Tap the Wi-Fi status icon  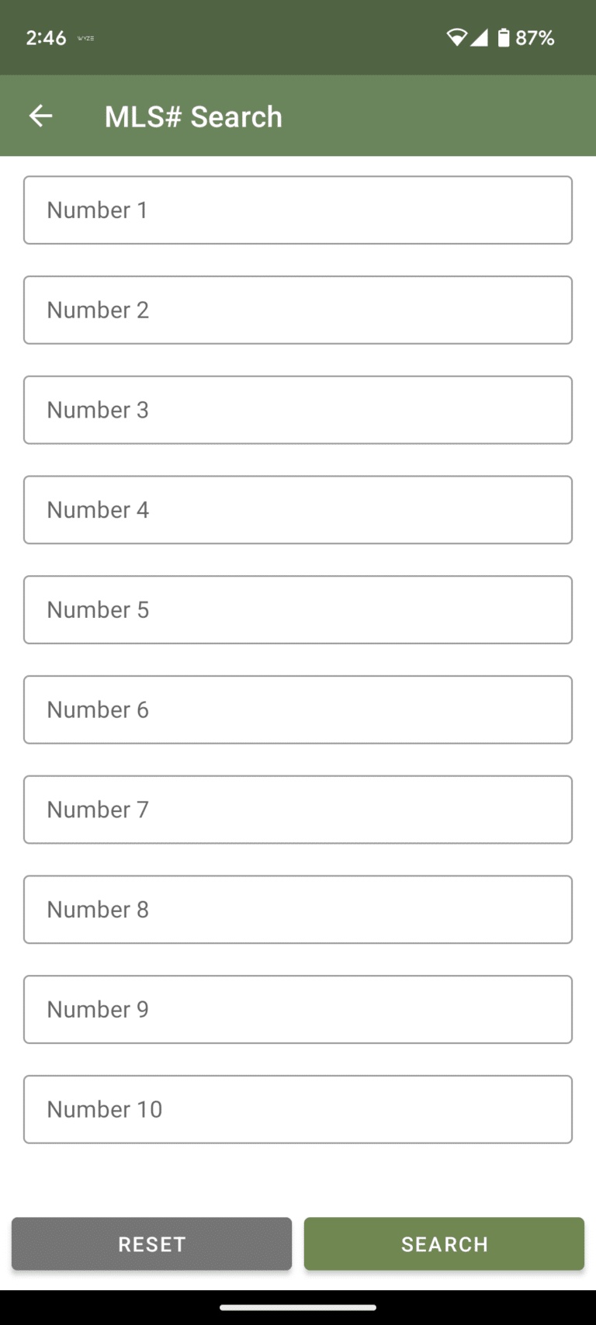[456, 37]
